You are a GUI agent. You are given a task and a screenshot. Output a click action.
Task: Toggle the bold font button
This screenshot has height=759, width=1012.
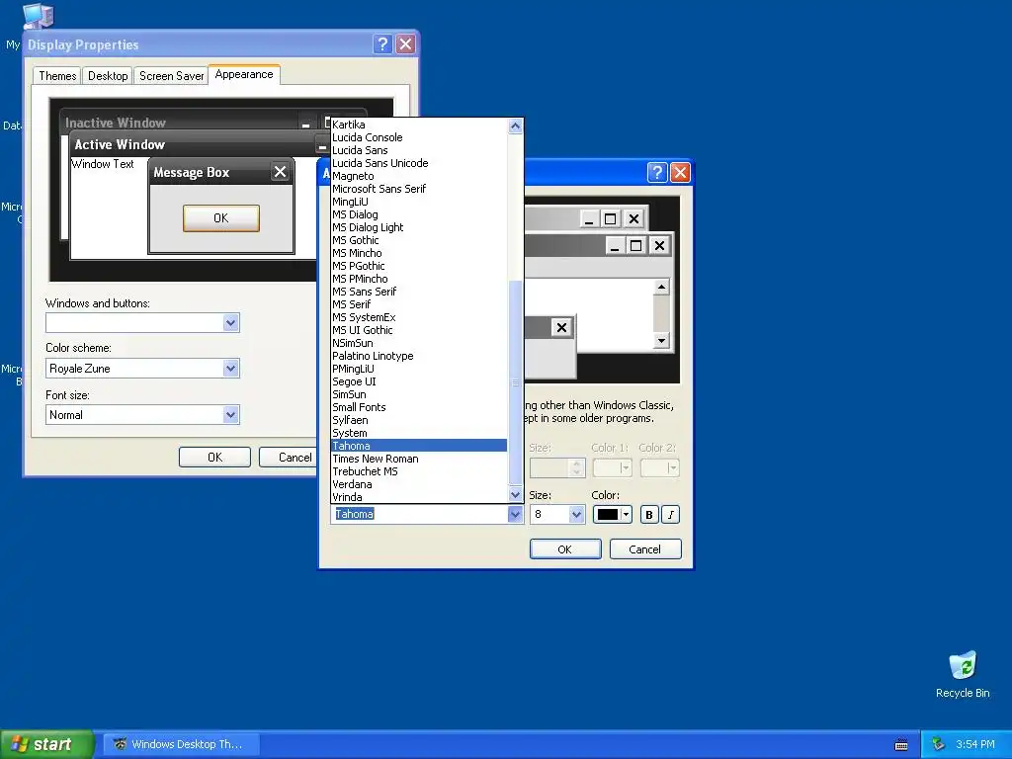coord(649,514)
